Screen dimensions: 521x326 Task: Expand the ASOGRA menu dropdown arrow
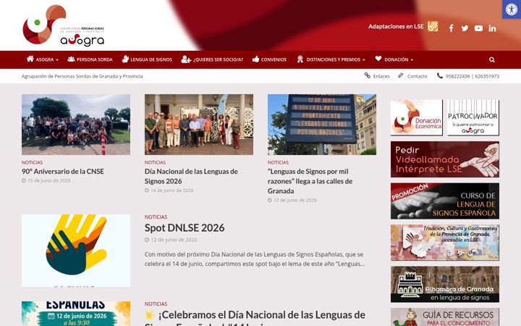57,60
